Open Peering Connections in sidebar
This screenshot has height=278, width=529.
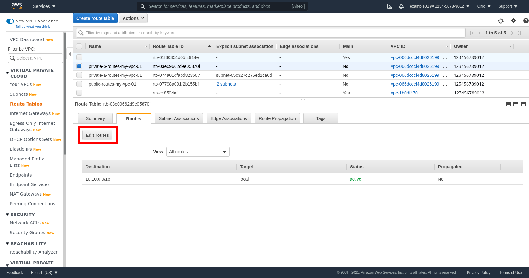pyautogui.click(x=32, y=204)
